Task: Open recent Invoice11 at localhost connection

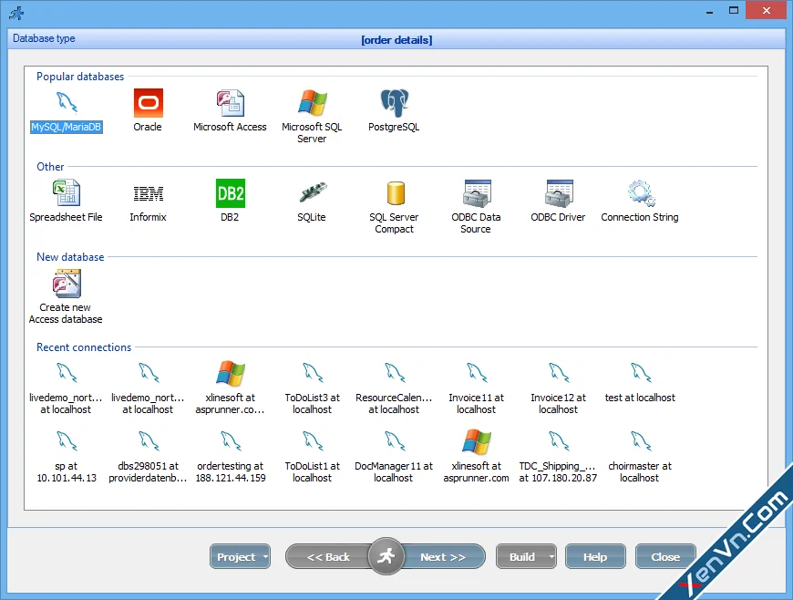Action: 476,386
